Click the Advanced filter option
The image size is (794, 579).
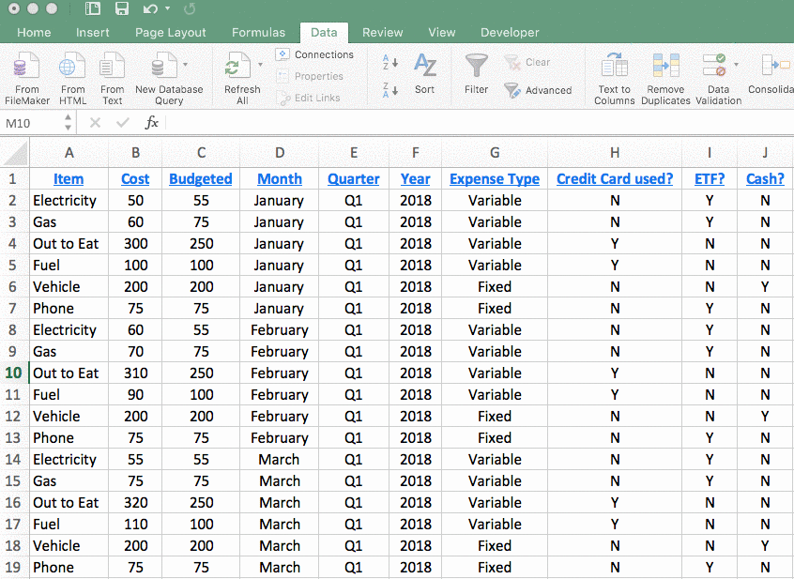point(541,90)
